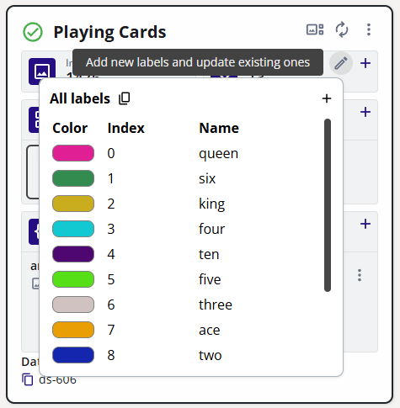Click the ds-606 dataset text
This screenshot has width=400, height=408.
click(x=57, y=379)
